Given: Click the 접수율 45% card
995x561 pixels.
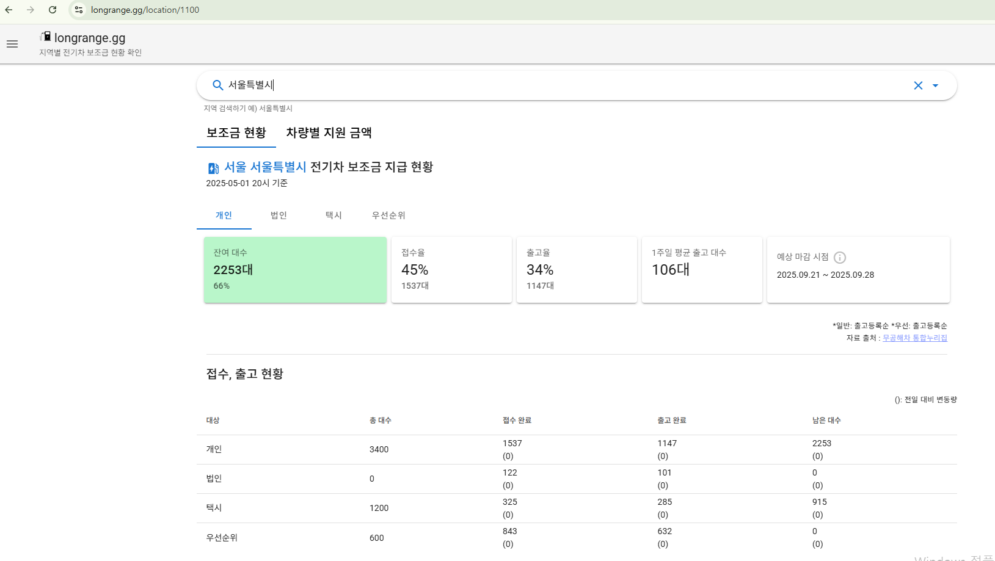Looking at the screenshot, I should pyautogui.click(x=451, y=270).
